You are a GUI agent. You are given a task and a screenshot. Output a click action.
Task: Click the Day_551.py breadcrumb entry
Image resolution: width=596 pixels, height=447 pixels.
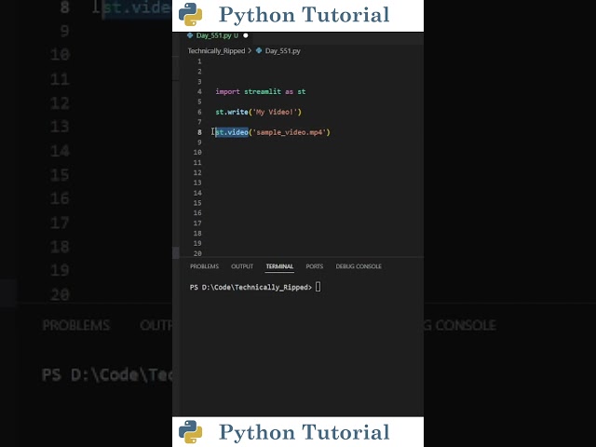282,51
